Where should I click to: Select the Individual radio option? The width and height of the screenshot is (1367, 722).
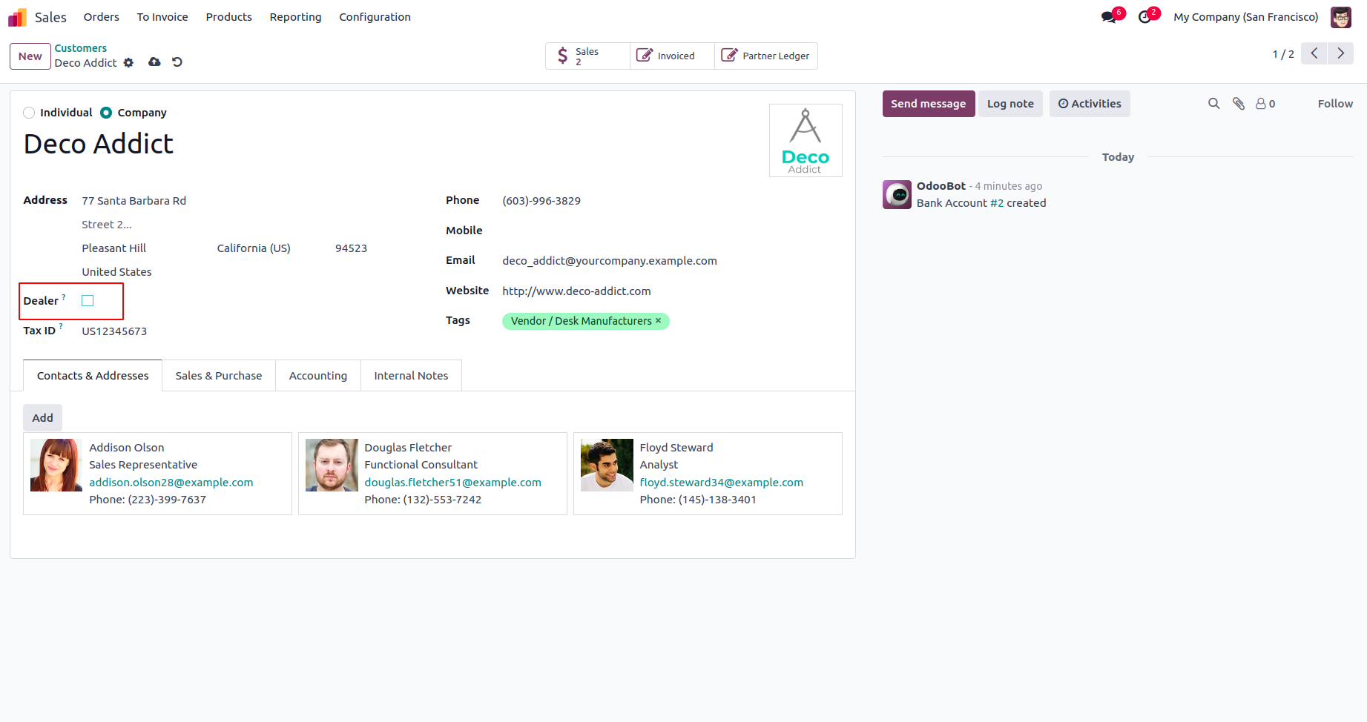29,113
